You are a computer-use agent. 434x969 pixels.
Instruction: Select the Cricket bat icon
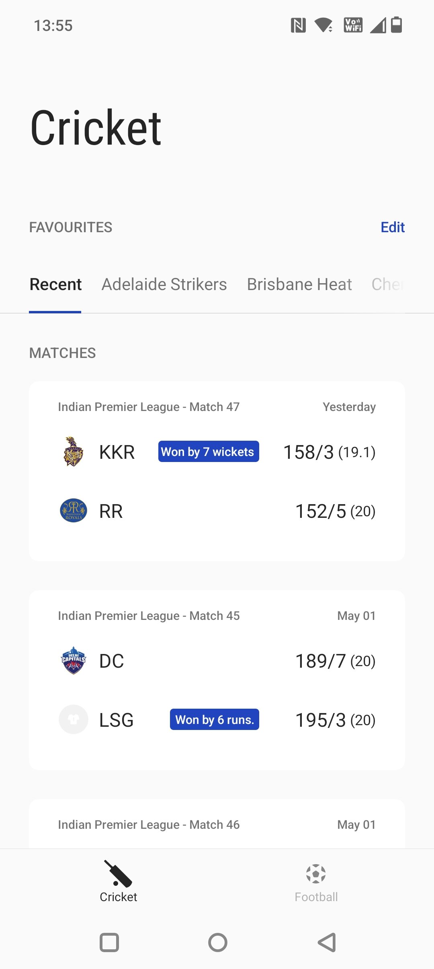(x=118, y=873)
